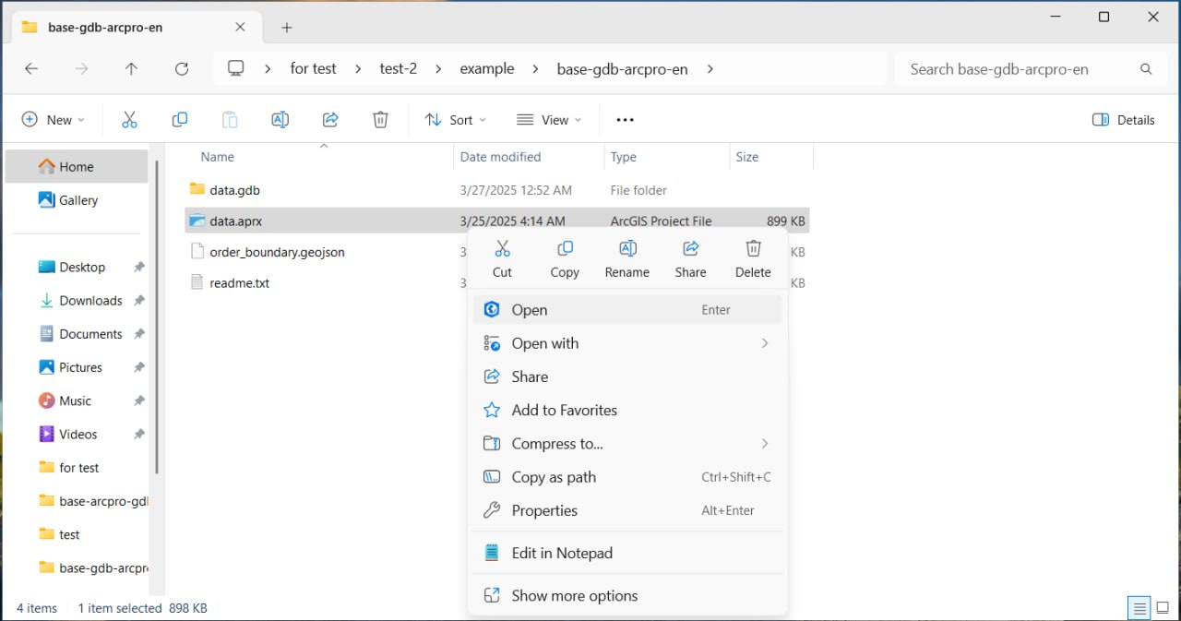Image resolution: width=1181 pixels, height=621 pixels.
Task: Click the toolbar scissors Cut icon
Action: click(129, 120)
